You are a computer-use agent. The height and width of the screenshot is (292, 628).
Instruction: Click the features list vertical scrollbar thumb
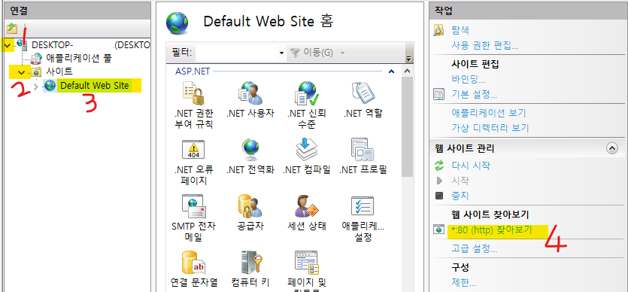pos(408,126)
